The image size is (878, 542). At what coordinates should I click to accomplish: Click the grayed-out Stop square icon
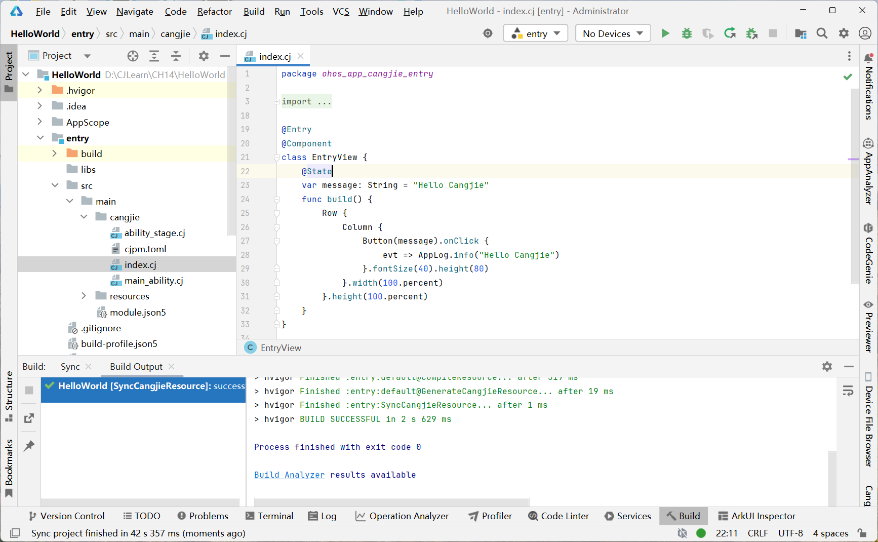click(773, 33)
